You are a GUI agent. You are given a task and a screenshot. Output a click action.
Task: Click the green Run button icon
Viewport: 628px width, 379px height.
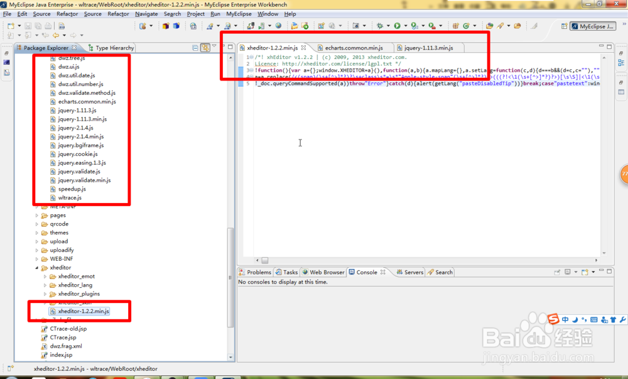[x=397, y=26]
